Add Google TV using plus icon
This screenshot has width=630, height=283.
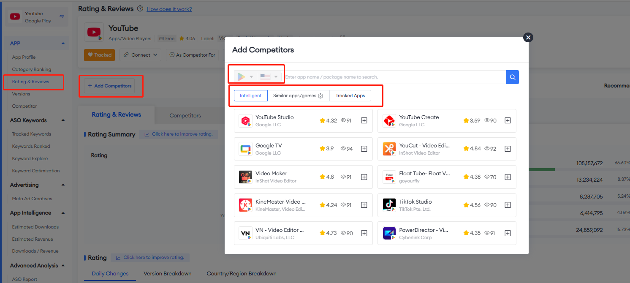click(x=364, y=149)
